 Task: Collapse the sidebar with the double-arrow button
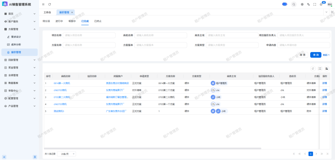coord(4,157)
